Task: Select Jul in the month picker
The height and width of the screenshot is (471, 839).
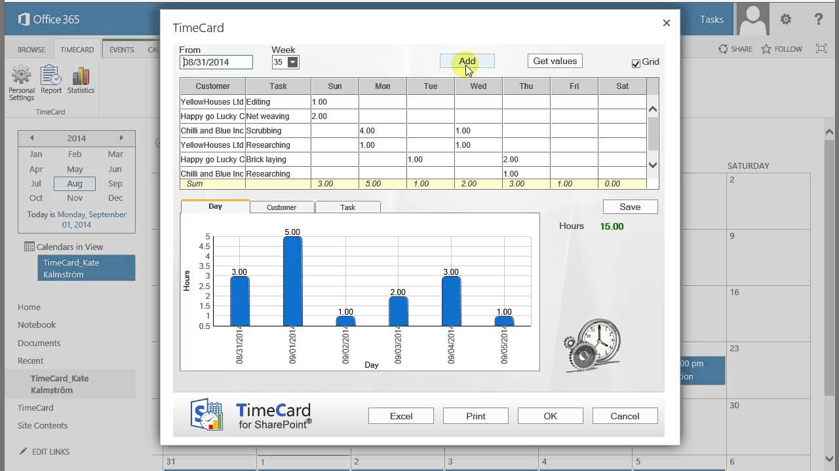Action: (36, 184)
